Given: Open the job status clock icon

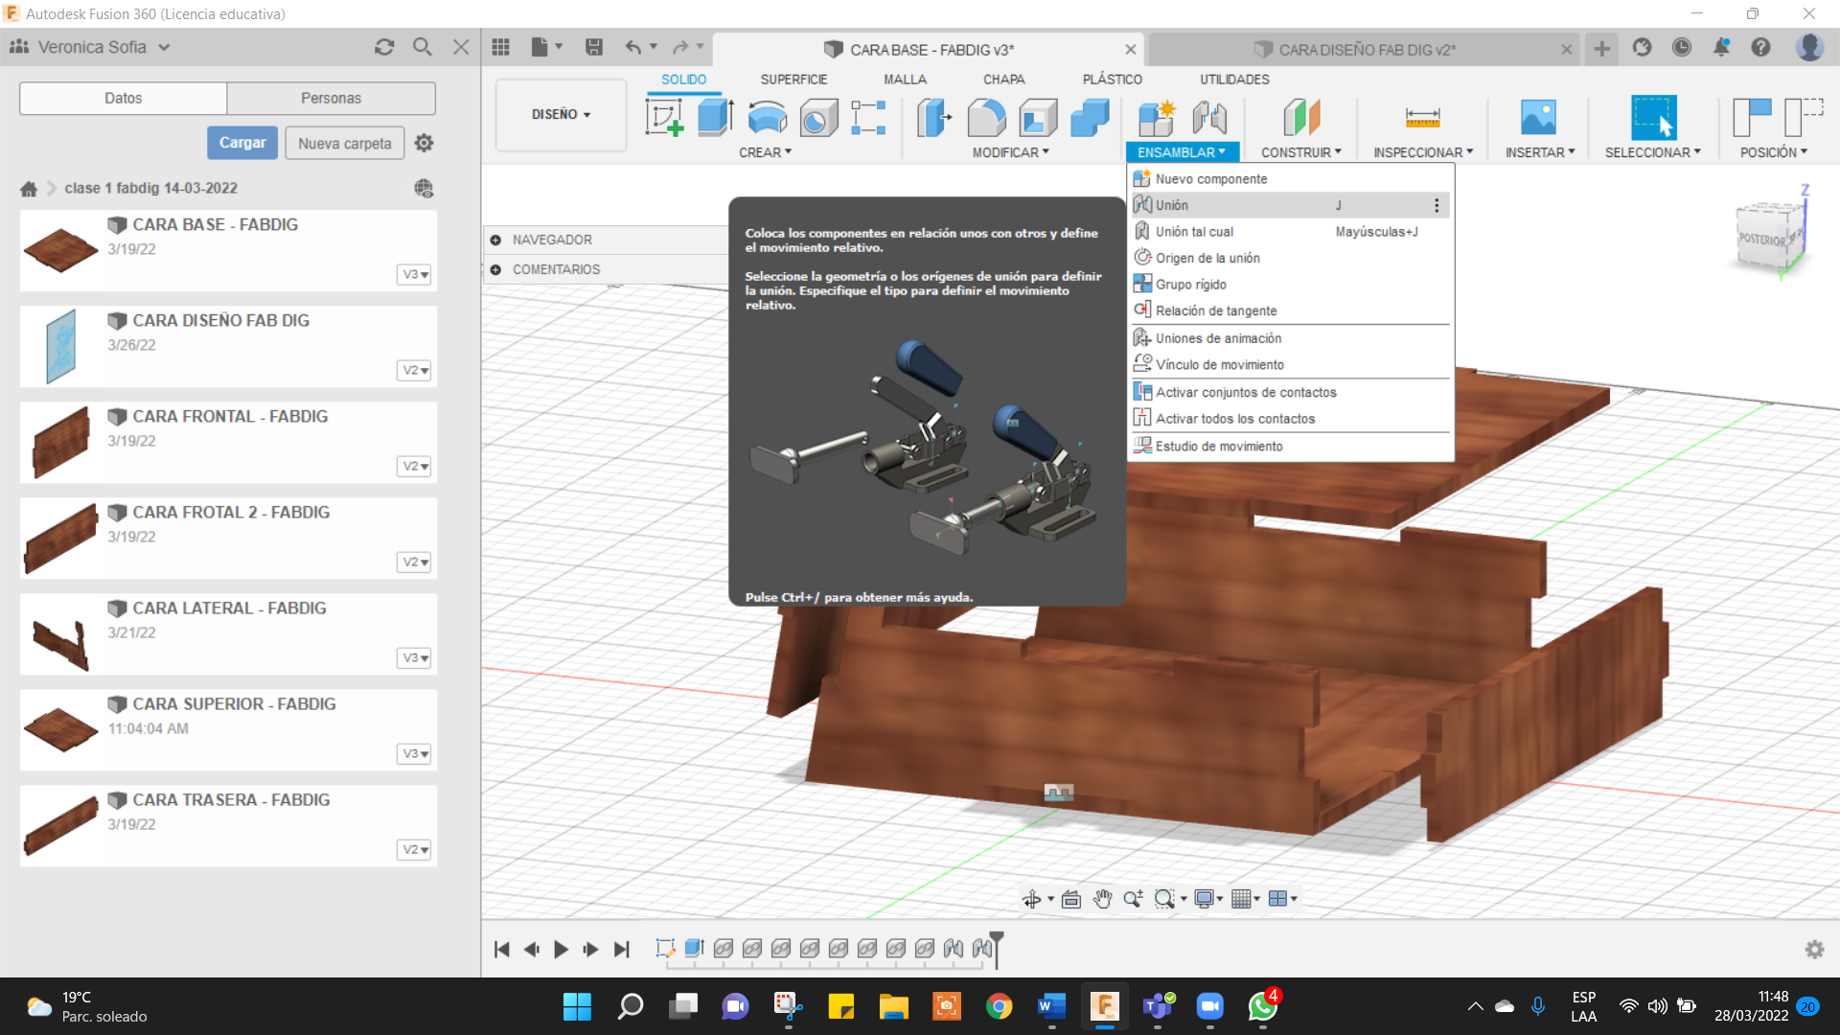Looking at the screenshot, I should pos(1682,47).
